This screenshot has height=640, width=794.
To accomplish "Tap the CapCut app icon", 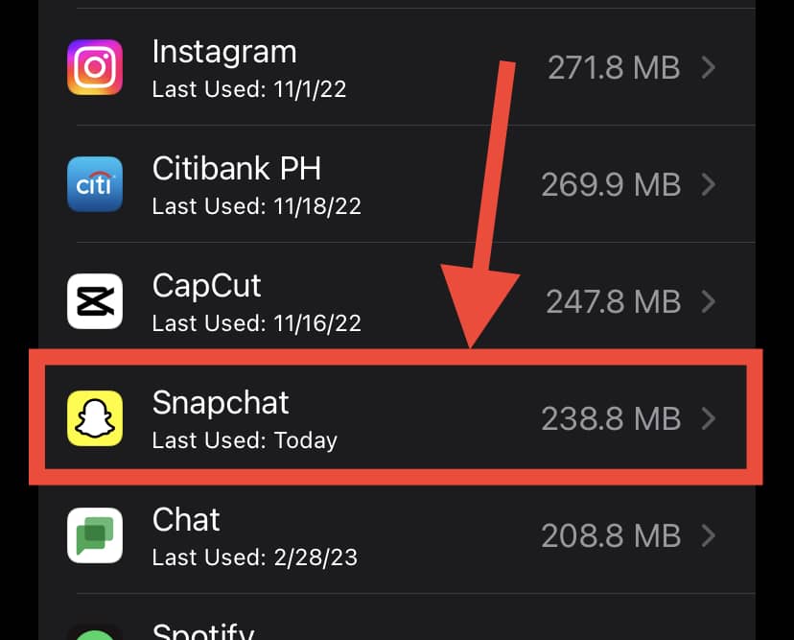I will tap(95, 301).
